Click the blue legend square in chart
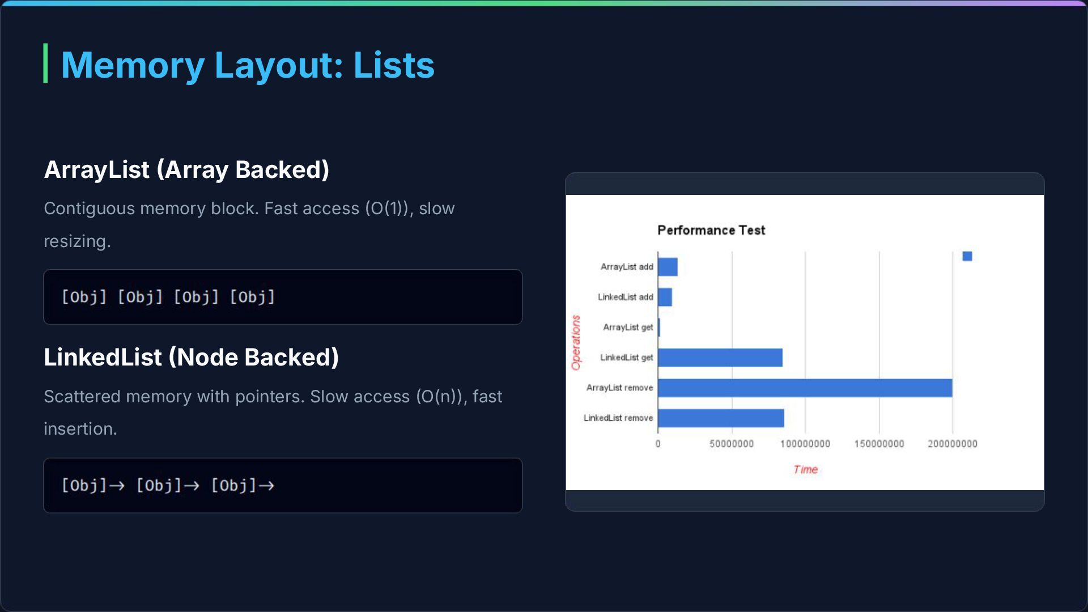The image size is (1088, 612). (967, 256)
